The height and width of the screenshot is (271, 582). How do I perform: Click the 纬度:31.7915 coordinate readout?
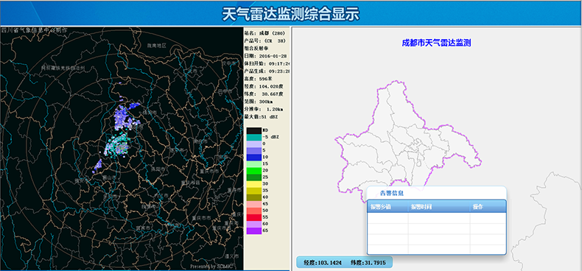point(368,263)
